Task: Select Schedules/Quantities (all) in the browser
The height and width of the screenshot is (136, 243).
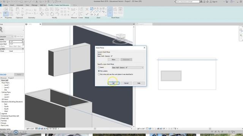Action: pos(10,116)
